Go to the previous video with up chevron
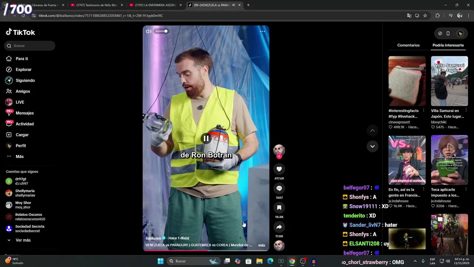Screen dimensions: 474x267 [x=373, y=131]
